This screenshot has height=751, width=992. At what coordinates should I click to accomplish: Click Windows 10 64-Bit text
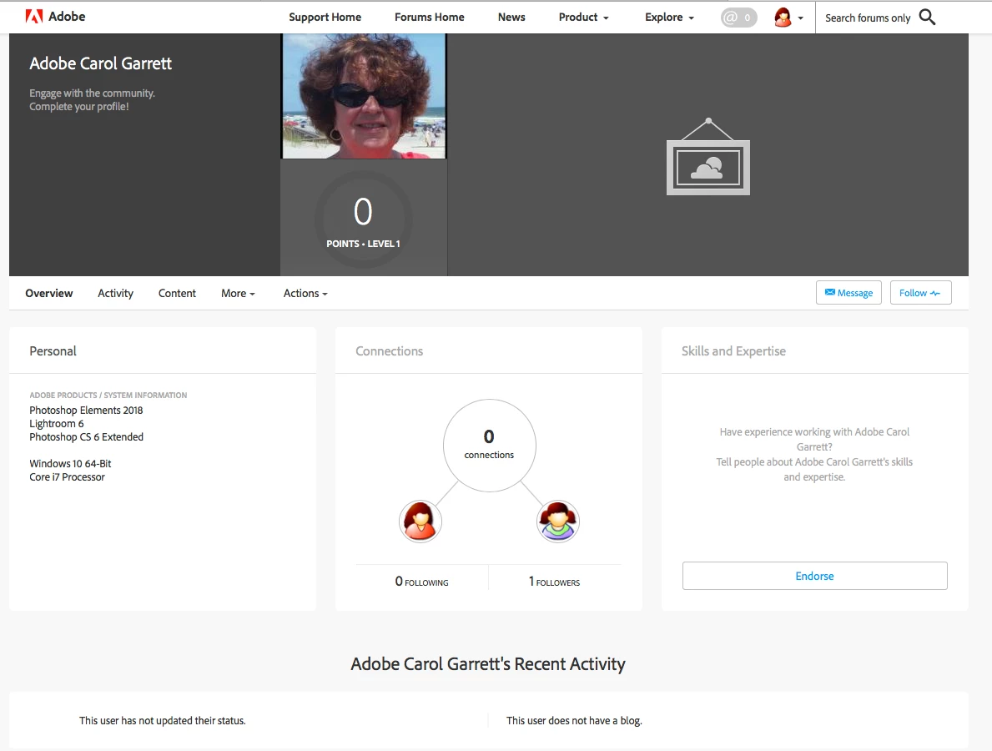pos(70,463)
